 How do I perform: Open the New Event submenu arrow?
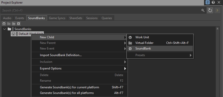[125, 49]
